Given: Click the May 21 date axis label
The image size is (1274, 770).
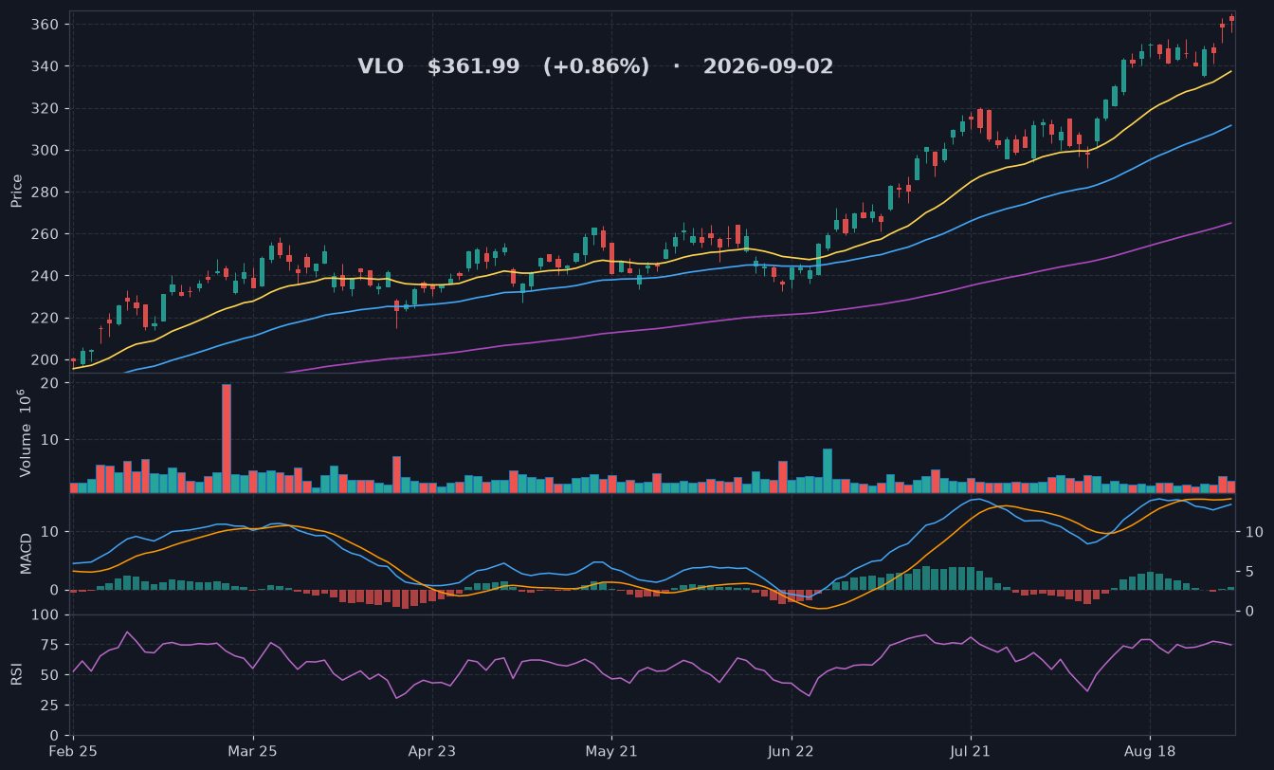Looking at the screenshot, I should (x=611, y=751).
